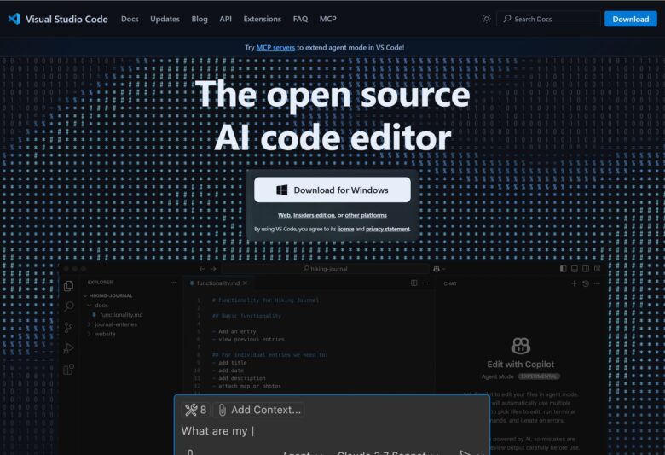Click the Windows logo on download button

(282, 190)
